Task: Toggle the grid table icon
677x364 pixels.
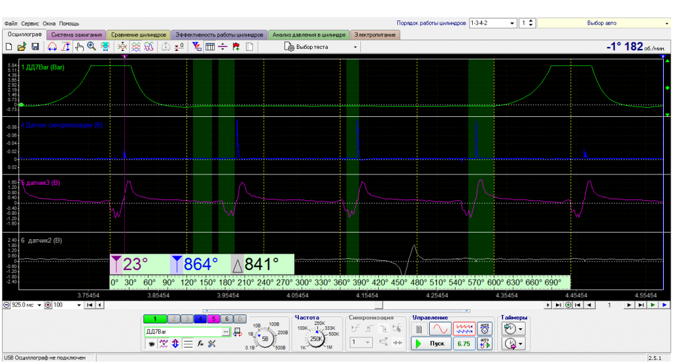Action: 210,47
